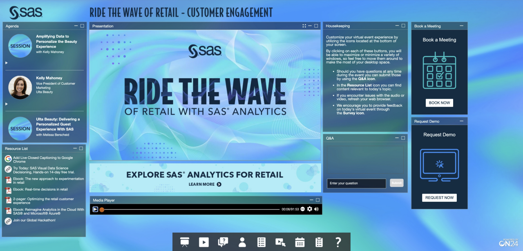Click the Ulta Beauty session badge
This screenshot has height=251, width=523.
pos(20,129)
